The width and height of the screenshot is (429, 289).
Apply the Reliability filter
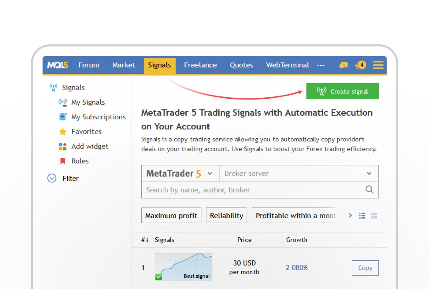(x=227, y=215)
